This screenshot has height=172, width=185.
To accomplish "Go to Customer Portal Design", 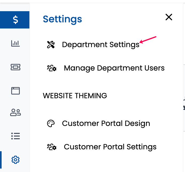I will point(106,124).
